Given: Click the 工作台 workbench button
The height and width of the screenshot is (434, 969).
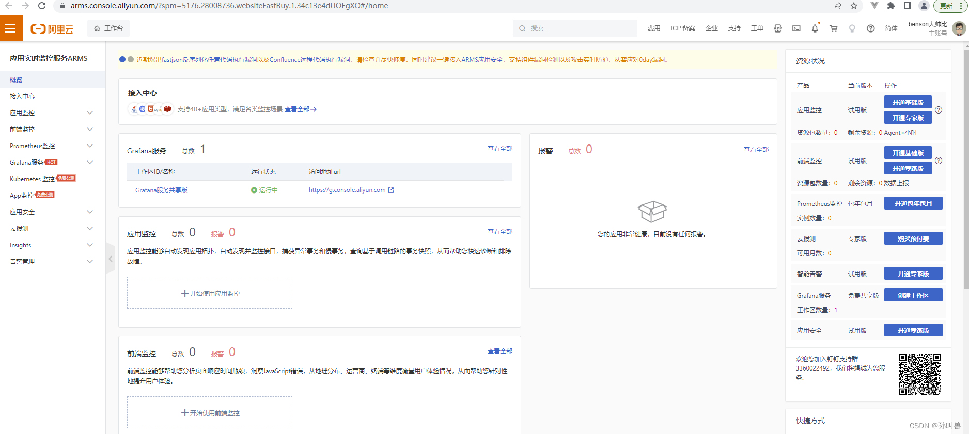Looking at the screenshot, I should 108,28.
